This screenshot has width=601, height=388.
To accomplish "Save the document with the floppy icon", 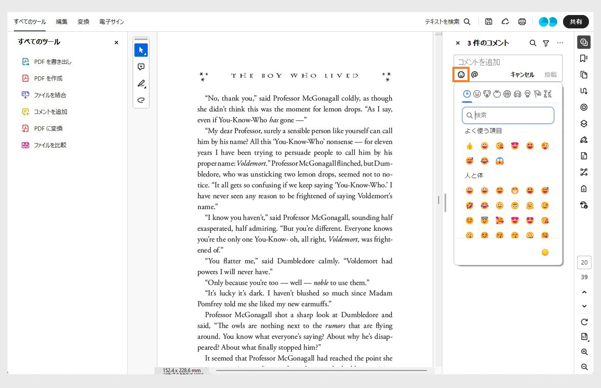I will [x=489, y=22].
